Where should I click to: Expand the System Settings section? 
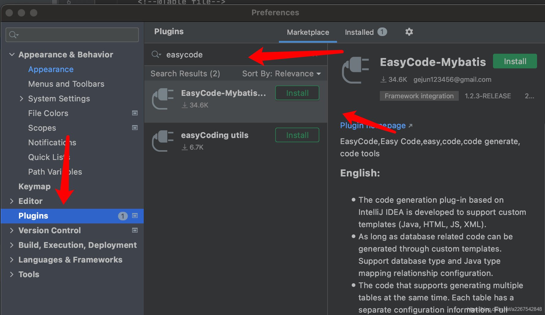tap(21, 98)
